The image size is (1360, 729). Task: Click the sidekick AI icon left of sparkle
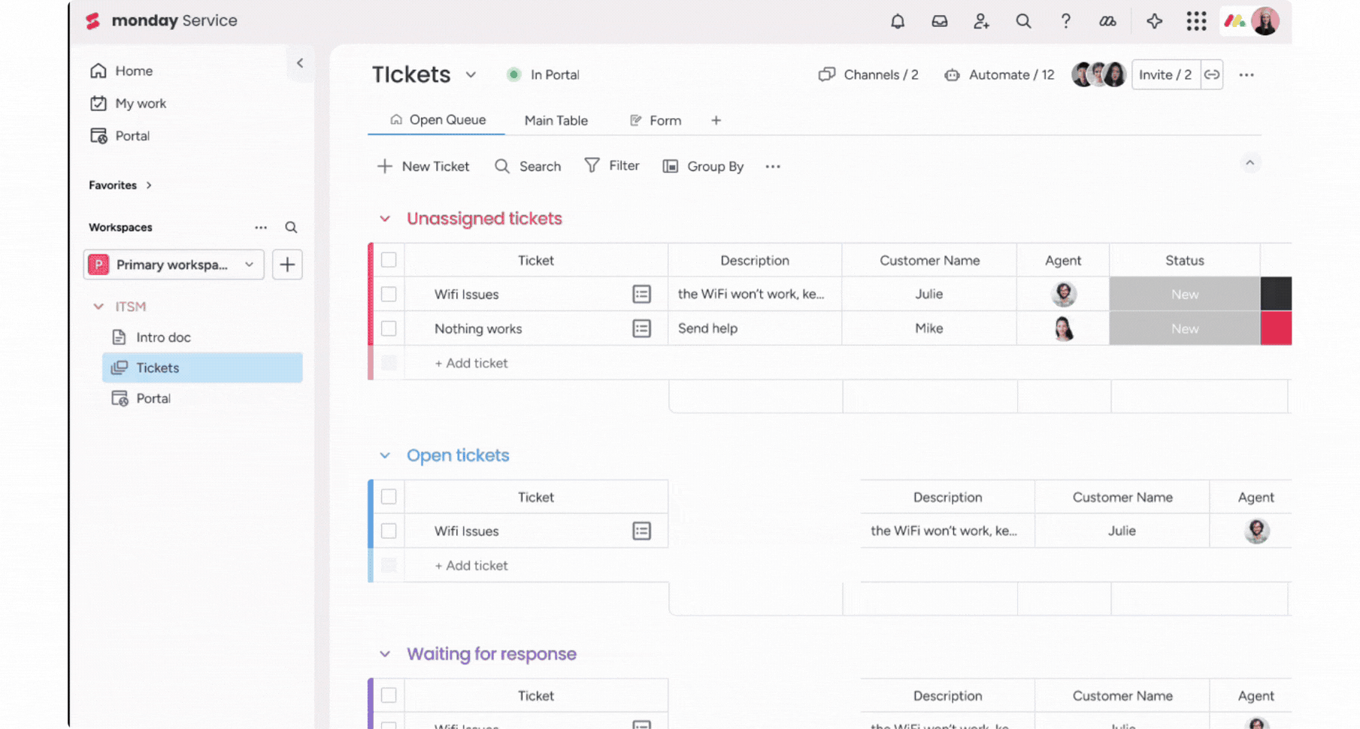[x=1107, y=21]
